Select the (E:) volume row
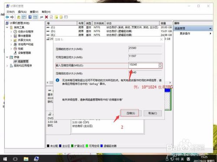217x162 pixels. 109,35
